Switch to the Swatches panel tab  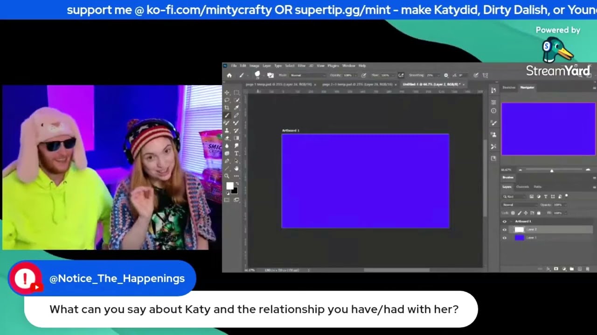click(x=509, y=87)
